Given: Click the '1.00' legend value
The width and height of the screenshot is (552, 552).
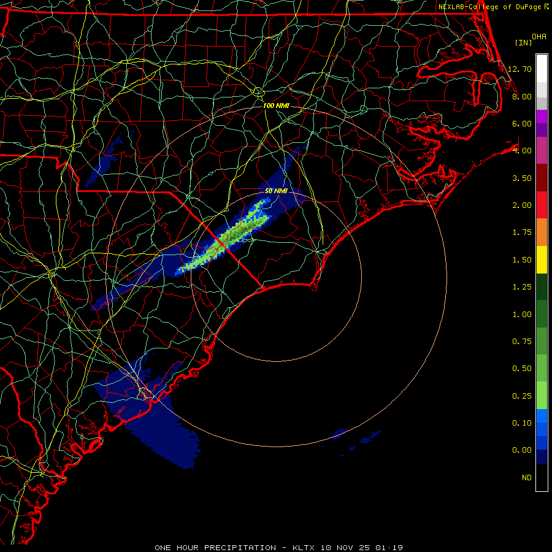Looking at the screenshot, I should [522, 315].
